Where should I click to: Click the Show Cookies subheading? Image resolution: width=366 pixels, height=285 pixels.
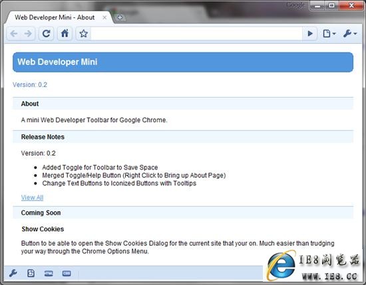coord(43,229)
